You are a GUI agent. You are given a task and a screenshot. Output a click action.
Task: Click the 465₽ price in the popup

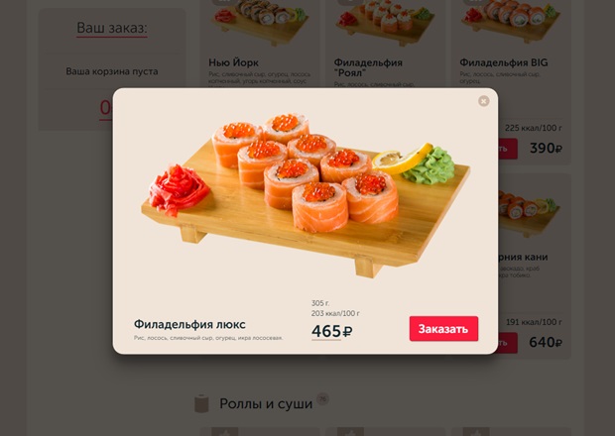coord(332,331)
